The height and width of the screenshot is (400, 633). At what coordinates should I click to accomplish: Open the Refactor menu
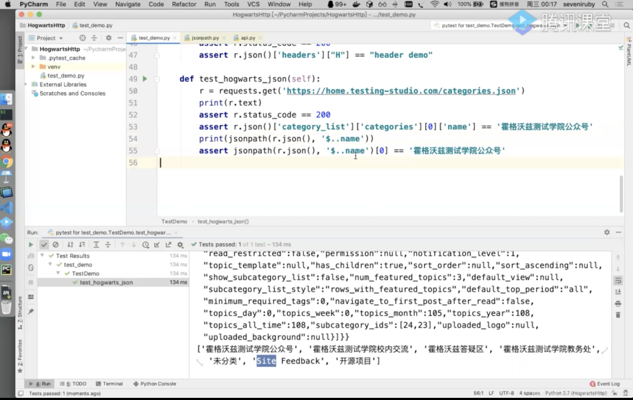coord(184,4)
